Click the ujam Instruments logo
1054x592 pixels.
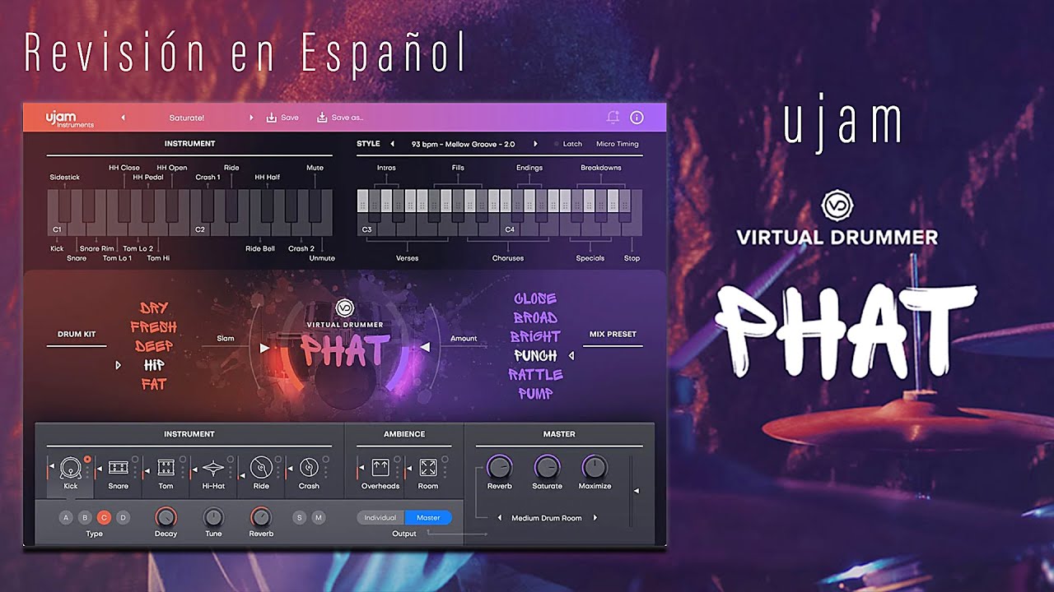coord(69,119)
